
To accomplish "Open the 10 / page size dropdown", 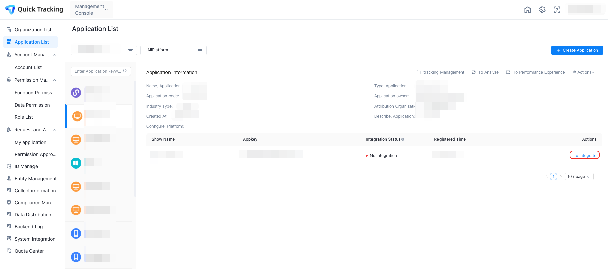I will tap(579, 177).
